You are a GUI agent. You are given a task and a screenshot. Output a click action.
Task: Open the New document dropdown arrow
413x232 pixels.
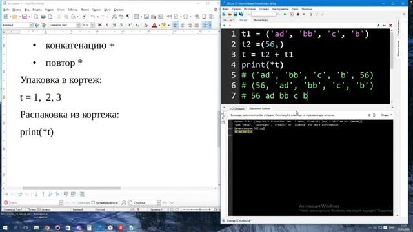10,17
